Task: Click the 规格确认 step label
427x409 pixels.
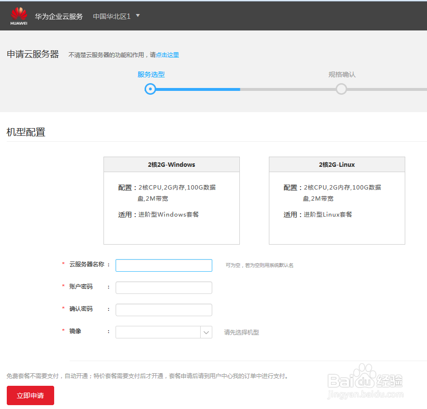Action: coord(341,74)
